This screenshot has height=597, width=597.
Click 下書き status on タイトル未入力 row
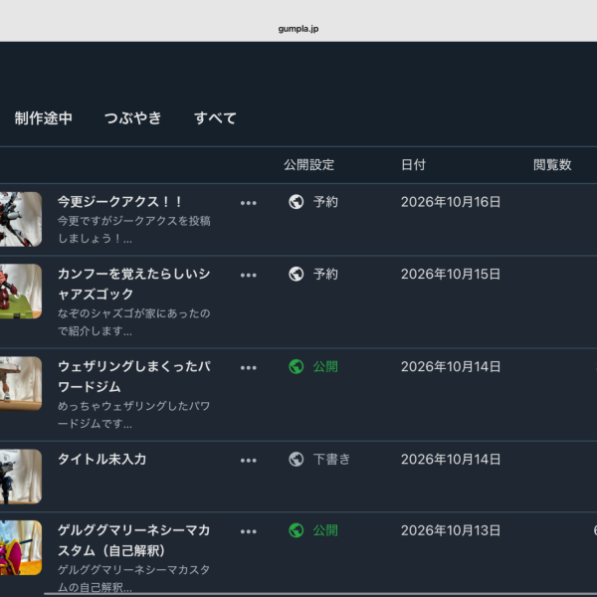point(331,459)
